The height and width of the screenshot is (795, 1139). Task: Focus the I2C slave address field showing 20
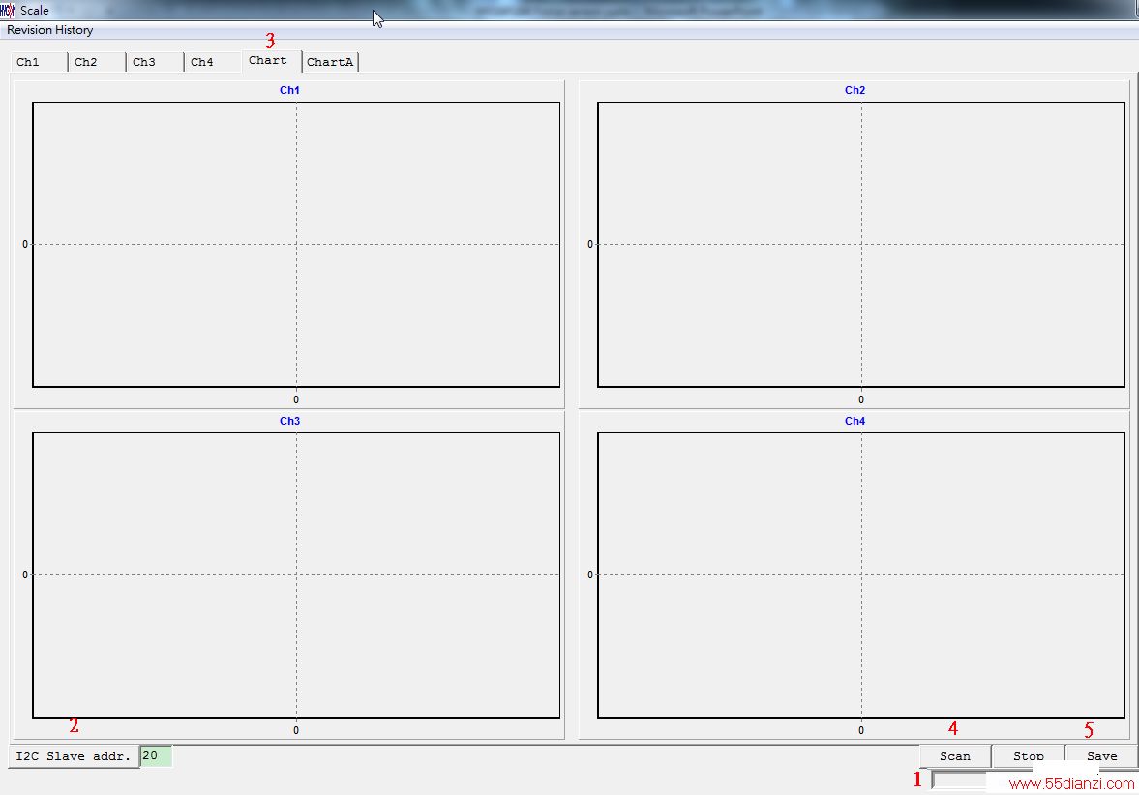click(x=156, y=755)
